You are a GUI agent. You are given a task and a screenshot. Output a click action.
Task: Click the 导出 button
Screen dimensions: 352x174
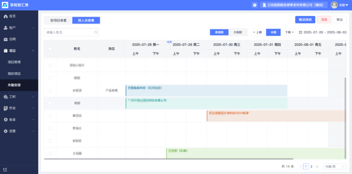(x=339, y=20)
